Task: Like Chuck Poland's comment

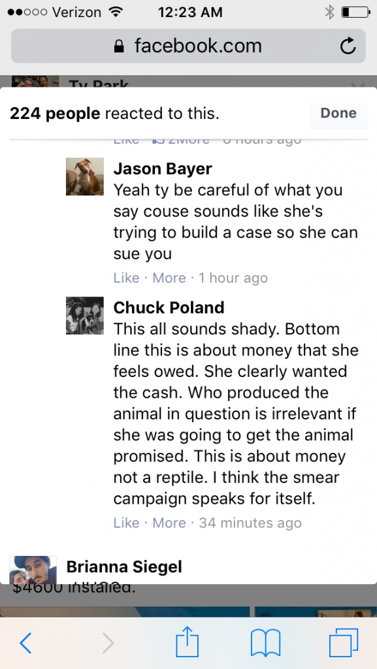Action: pyautogui.click(x=126, y=523)
